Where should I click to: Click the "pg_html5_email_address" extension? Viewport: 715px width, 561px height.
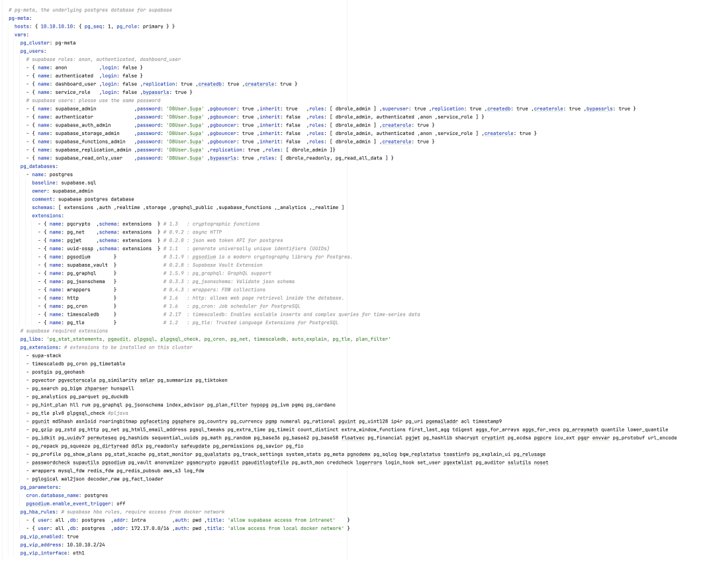[x=154, y=430]
